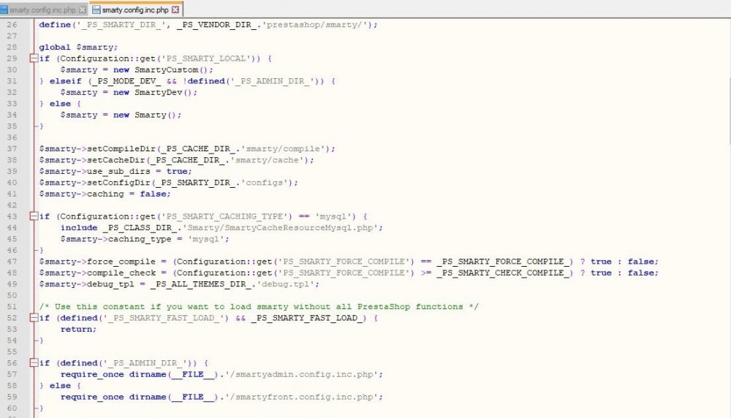This screenshot has height=418, width=731.
Task: Click the save disk icon on active tab
Action: [96, 9]
